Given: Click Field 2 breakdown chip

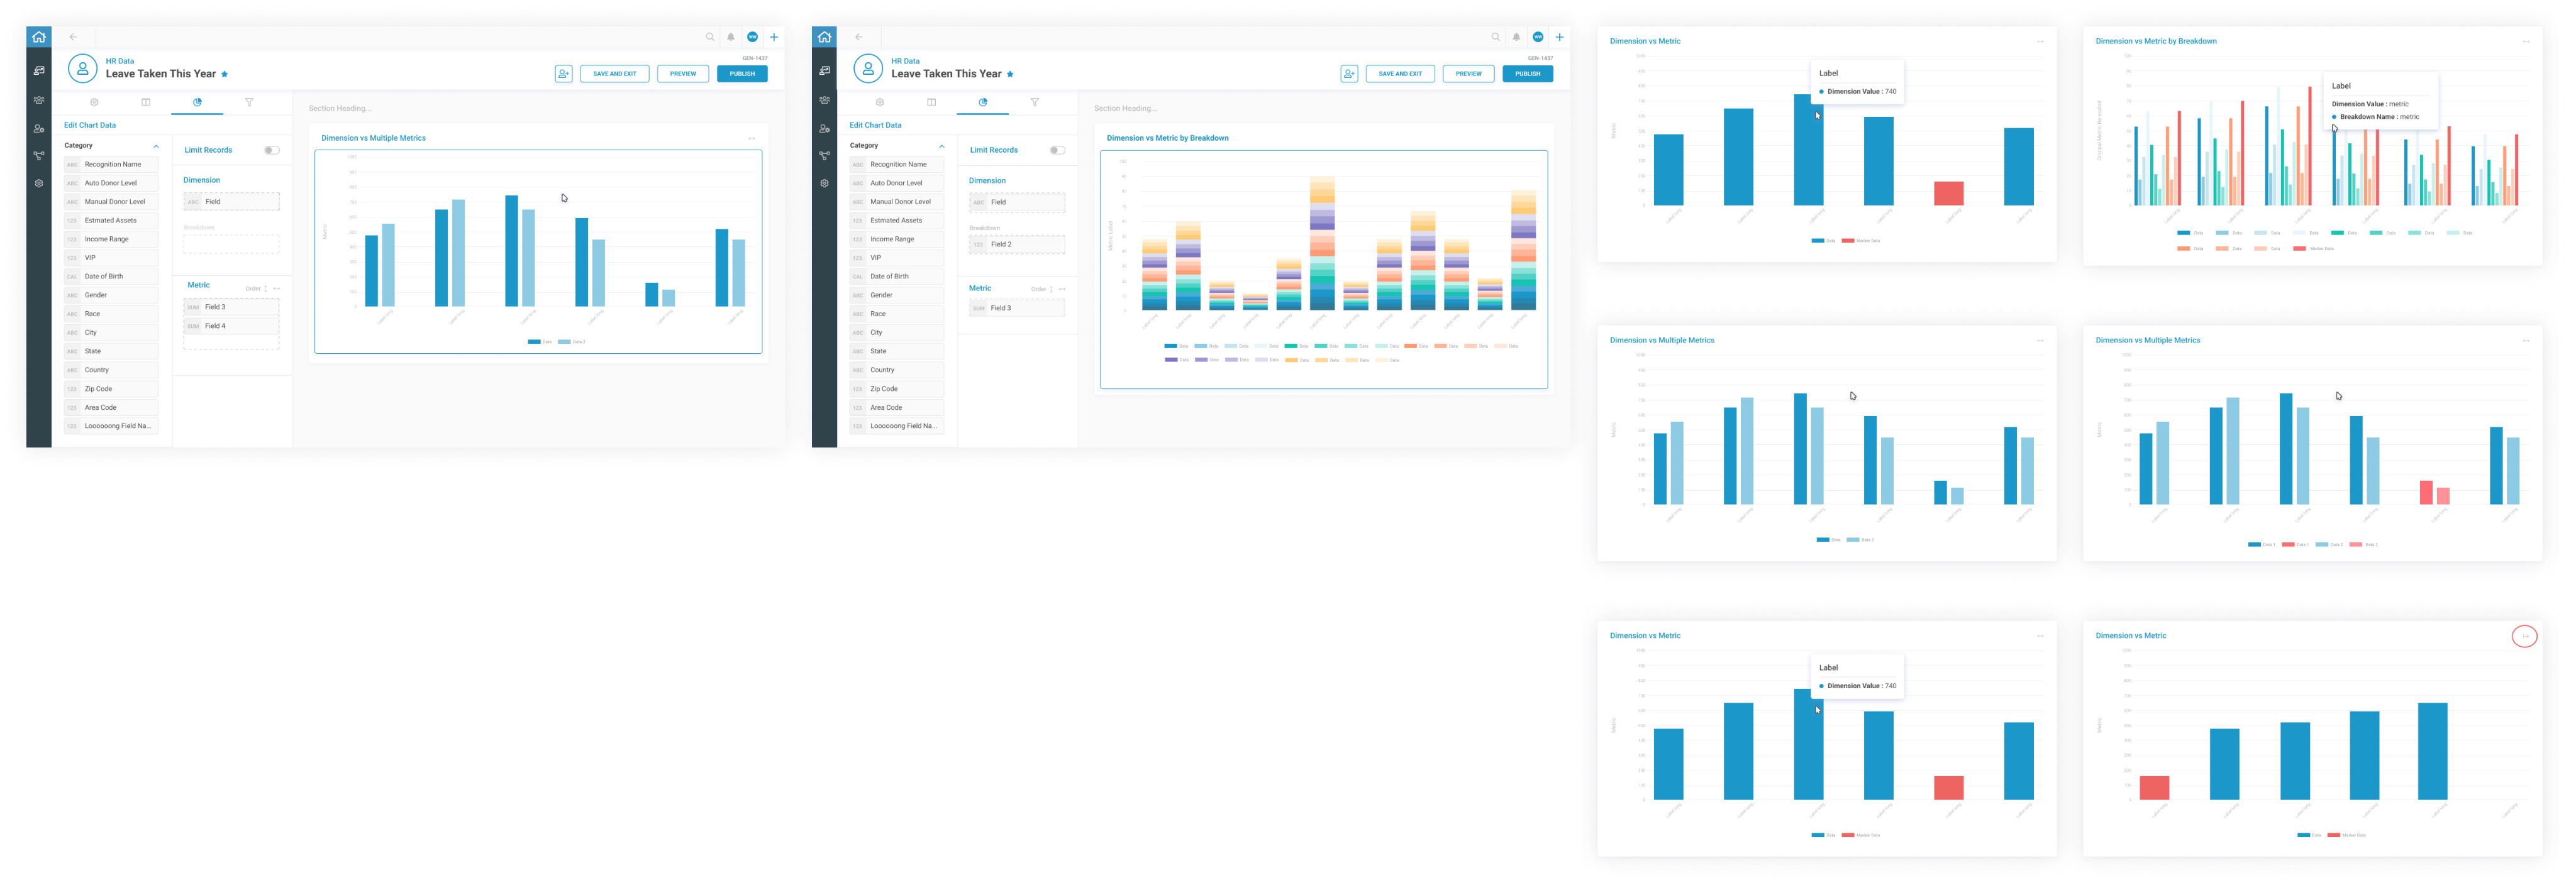Looking at the screenshot, I should pos(1017,244).
